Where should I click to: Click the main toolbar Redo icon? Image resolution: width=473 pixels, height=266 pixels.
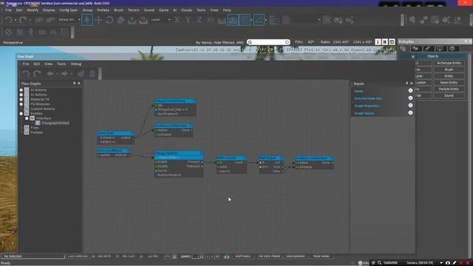[x=23, y=20]
